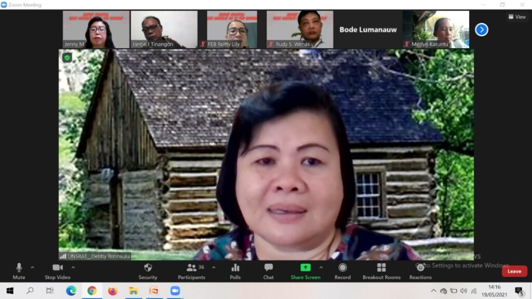Select FEB Reitty Lily's video thumbnail

tap(232, 30)
